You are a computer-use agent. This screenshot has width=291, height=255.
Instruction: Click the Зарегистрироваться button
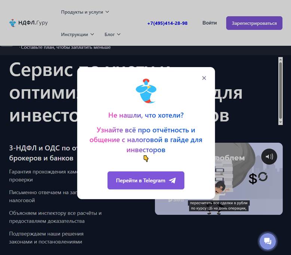pos(254,23)
